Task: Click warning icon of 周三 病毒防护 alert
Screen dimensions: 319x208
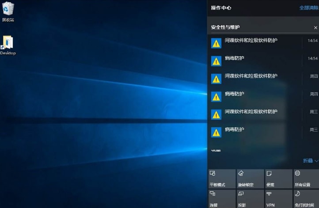Action: (x=216, y=132)
